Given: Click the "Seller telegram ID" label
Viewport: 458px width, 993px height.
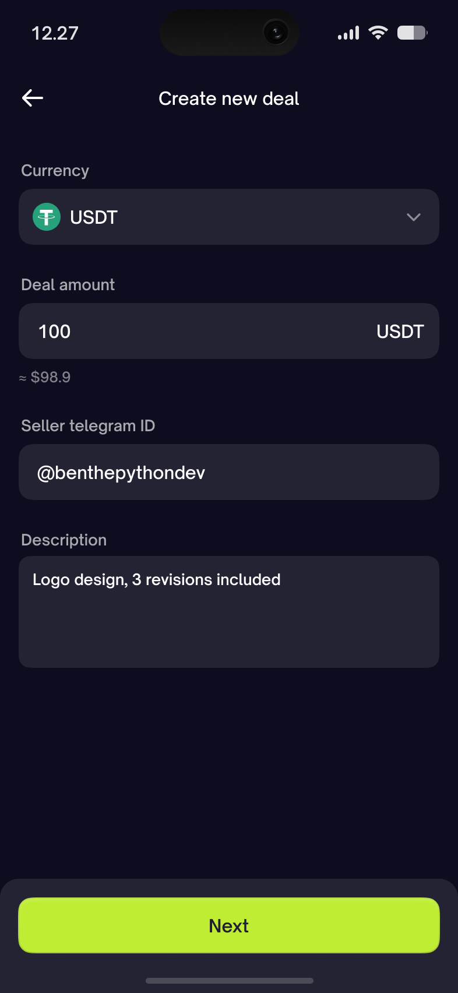Looking at the screenshot, I should (x=88, y=425).
